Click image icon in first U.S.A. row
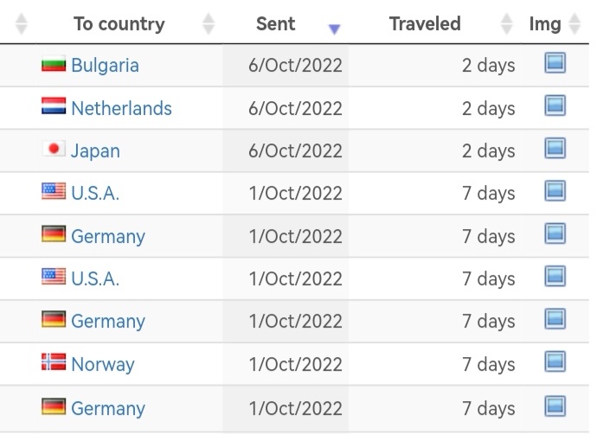 pyautogui.click(x=555, y=191)
